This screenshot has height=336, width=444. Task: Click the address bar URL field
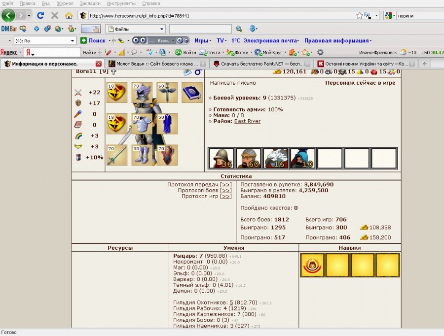(221, 16)
